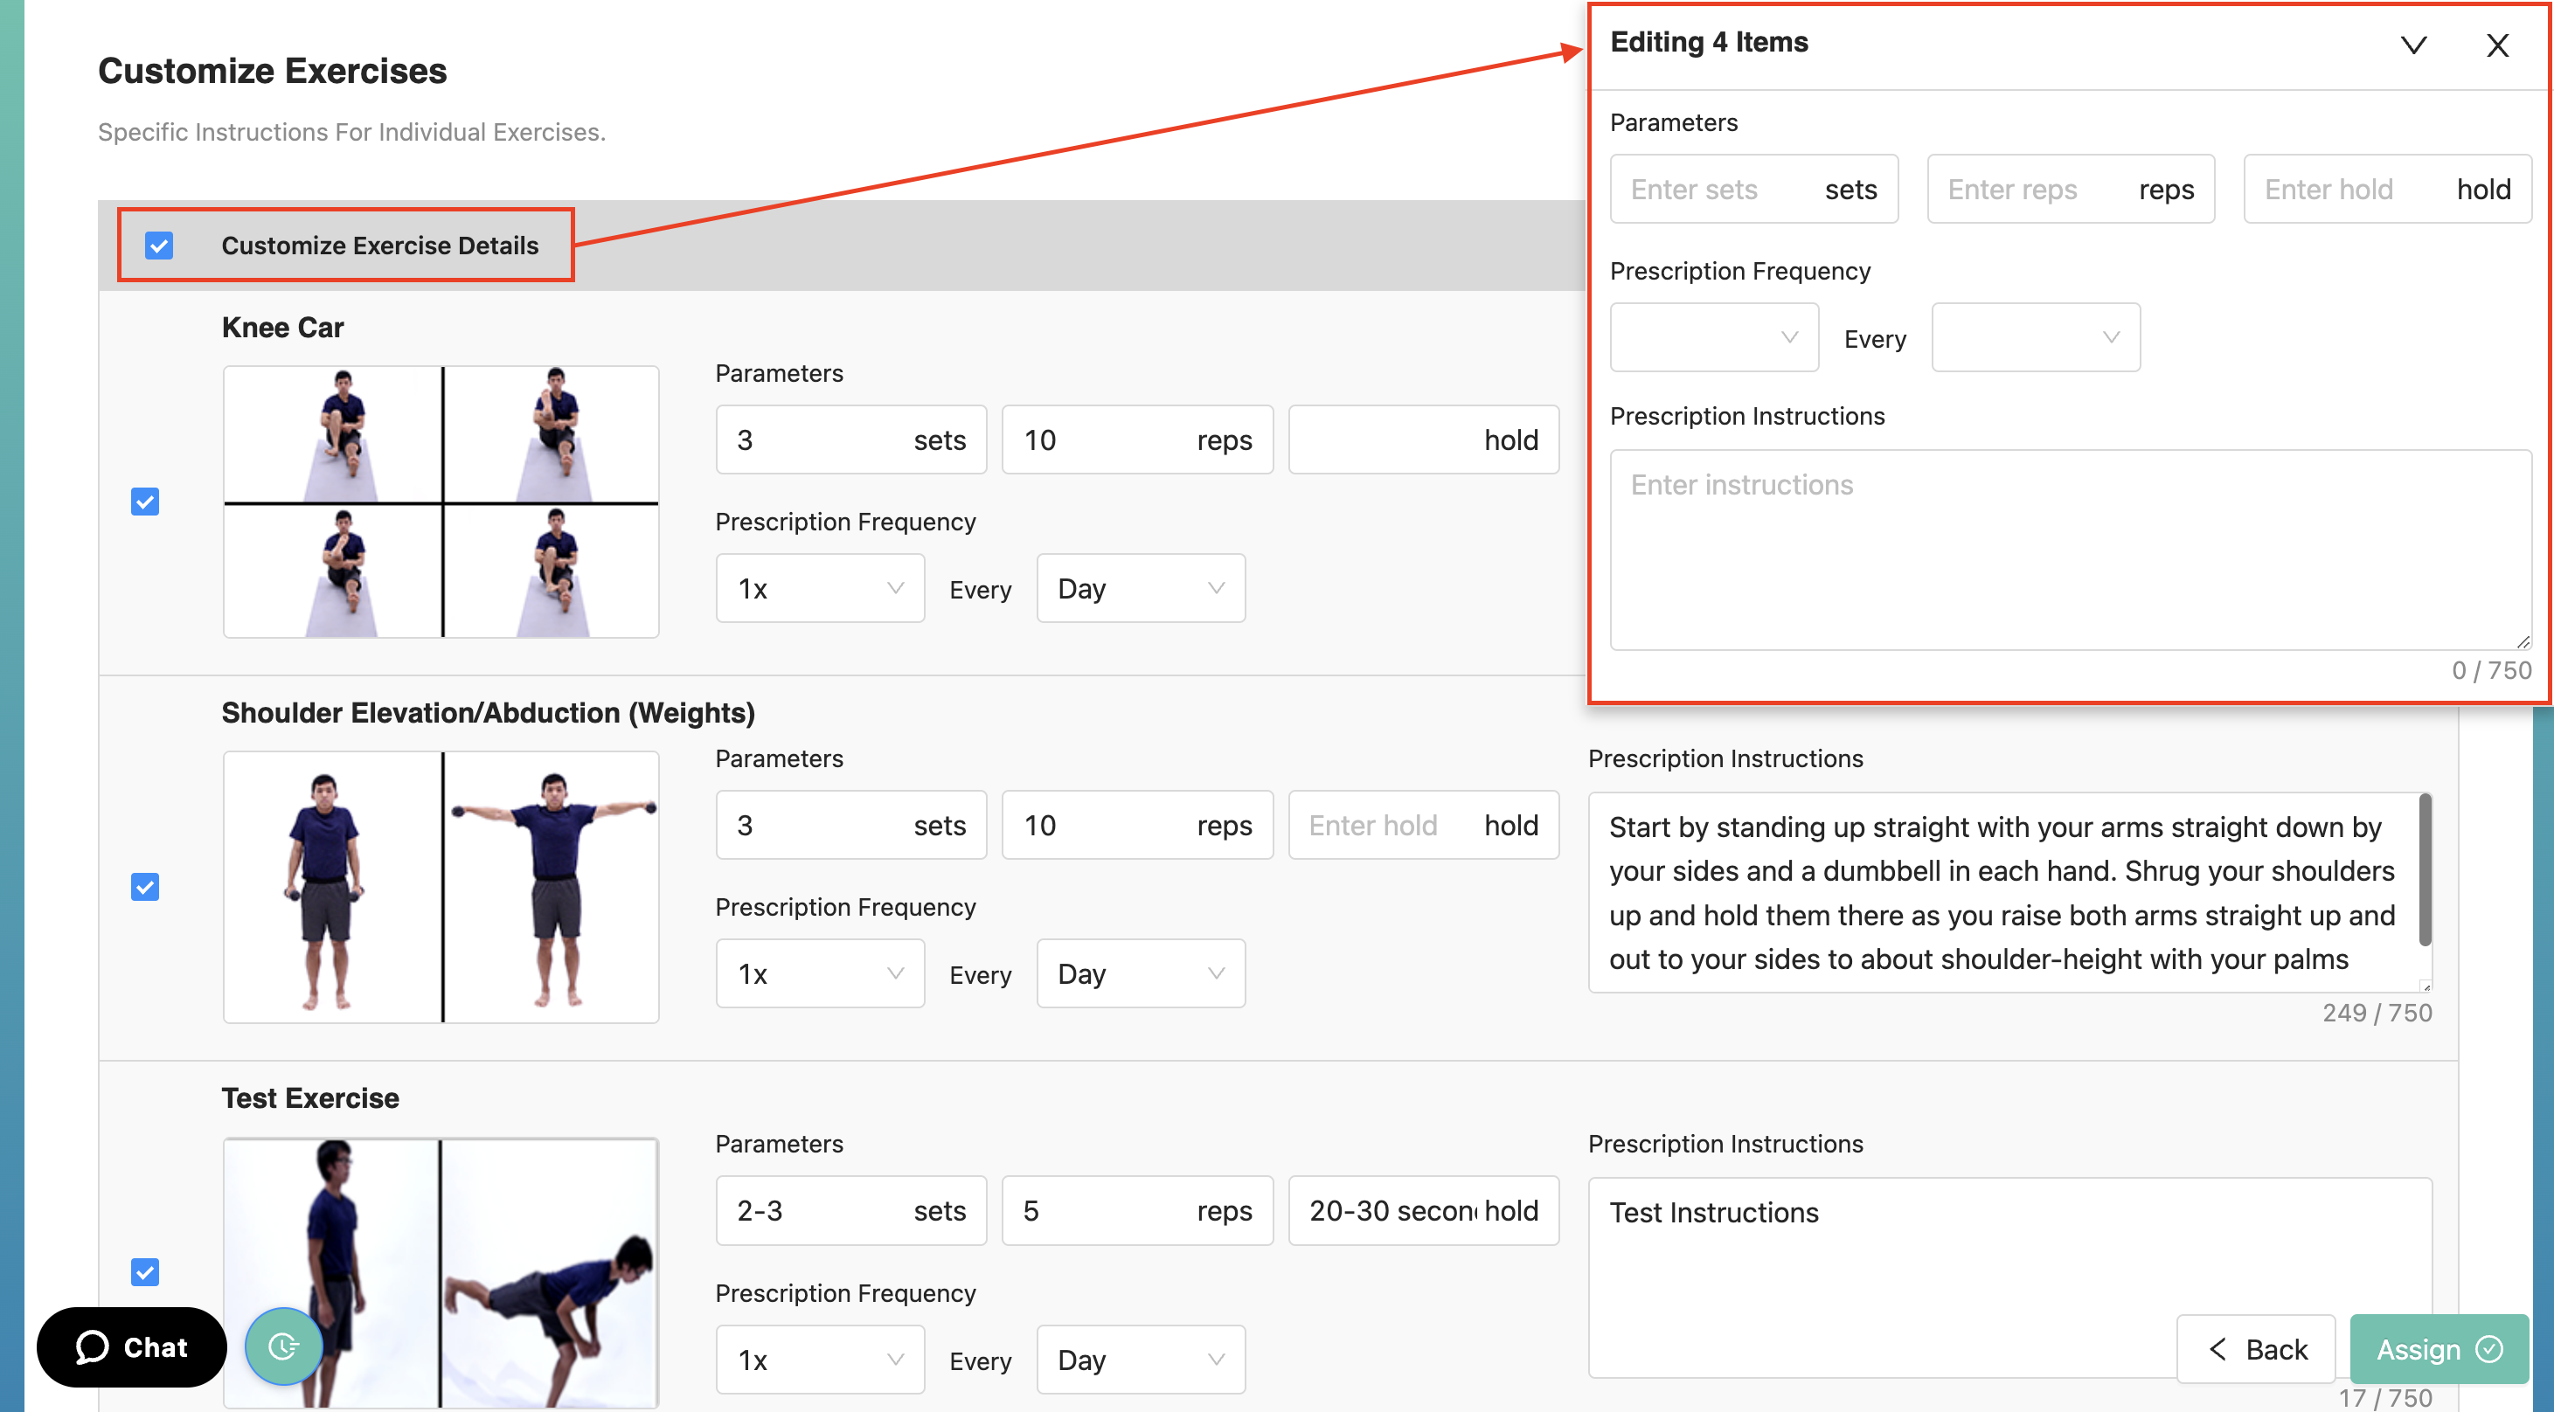Viewport: 2554px width, 1412px height.
Task: Toggle the Test Exercise checkbox
Action: 145,1271
